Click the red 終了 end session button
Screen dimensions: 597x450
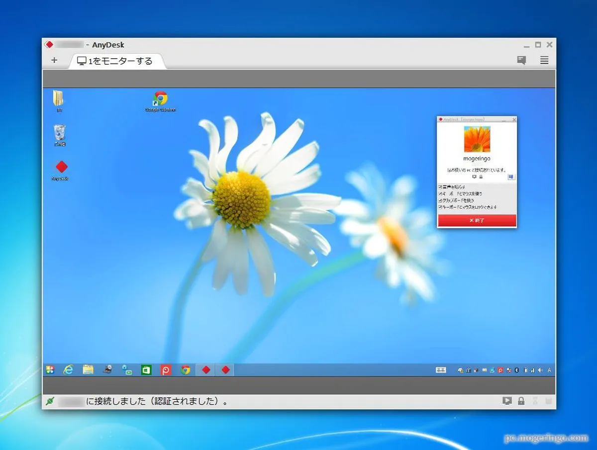coord(477,220)
